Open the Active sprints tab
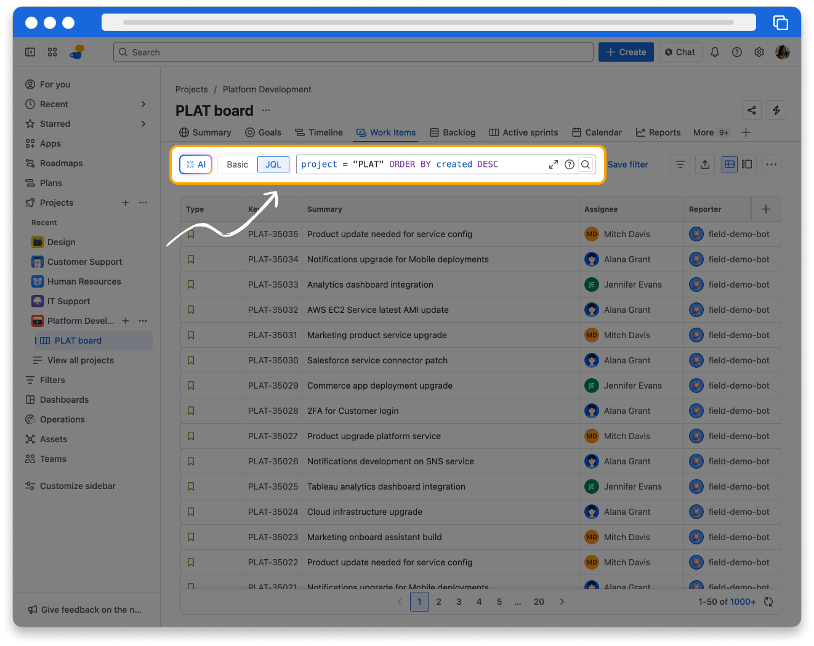 [x=523, y=132]
